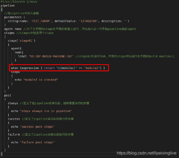Click the final closing brace of pipeline
The width and height of the screenshot is (179, 158).
(x=2, y=154)
